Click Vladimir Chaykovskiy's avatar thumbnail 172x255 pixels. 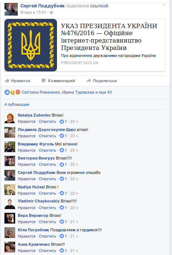click(10, 204)
